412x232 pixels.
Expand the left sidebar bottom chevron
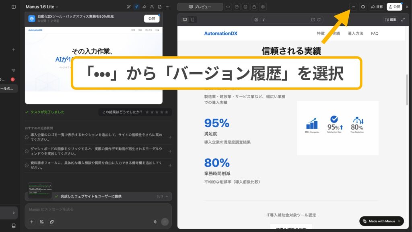[x=14, y=213]
